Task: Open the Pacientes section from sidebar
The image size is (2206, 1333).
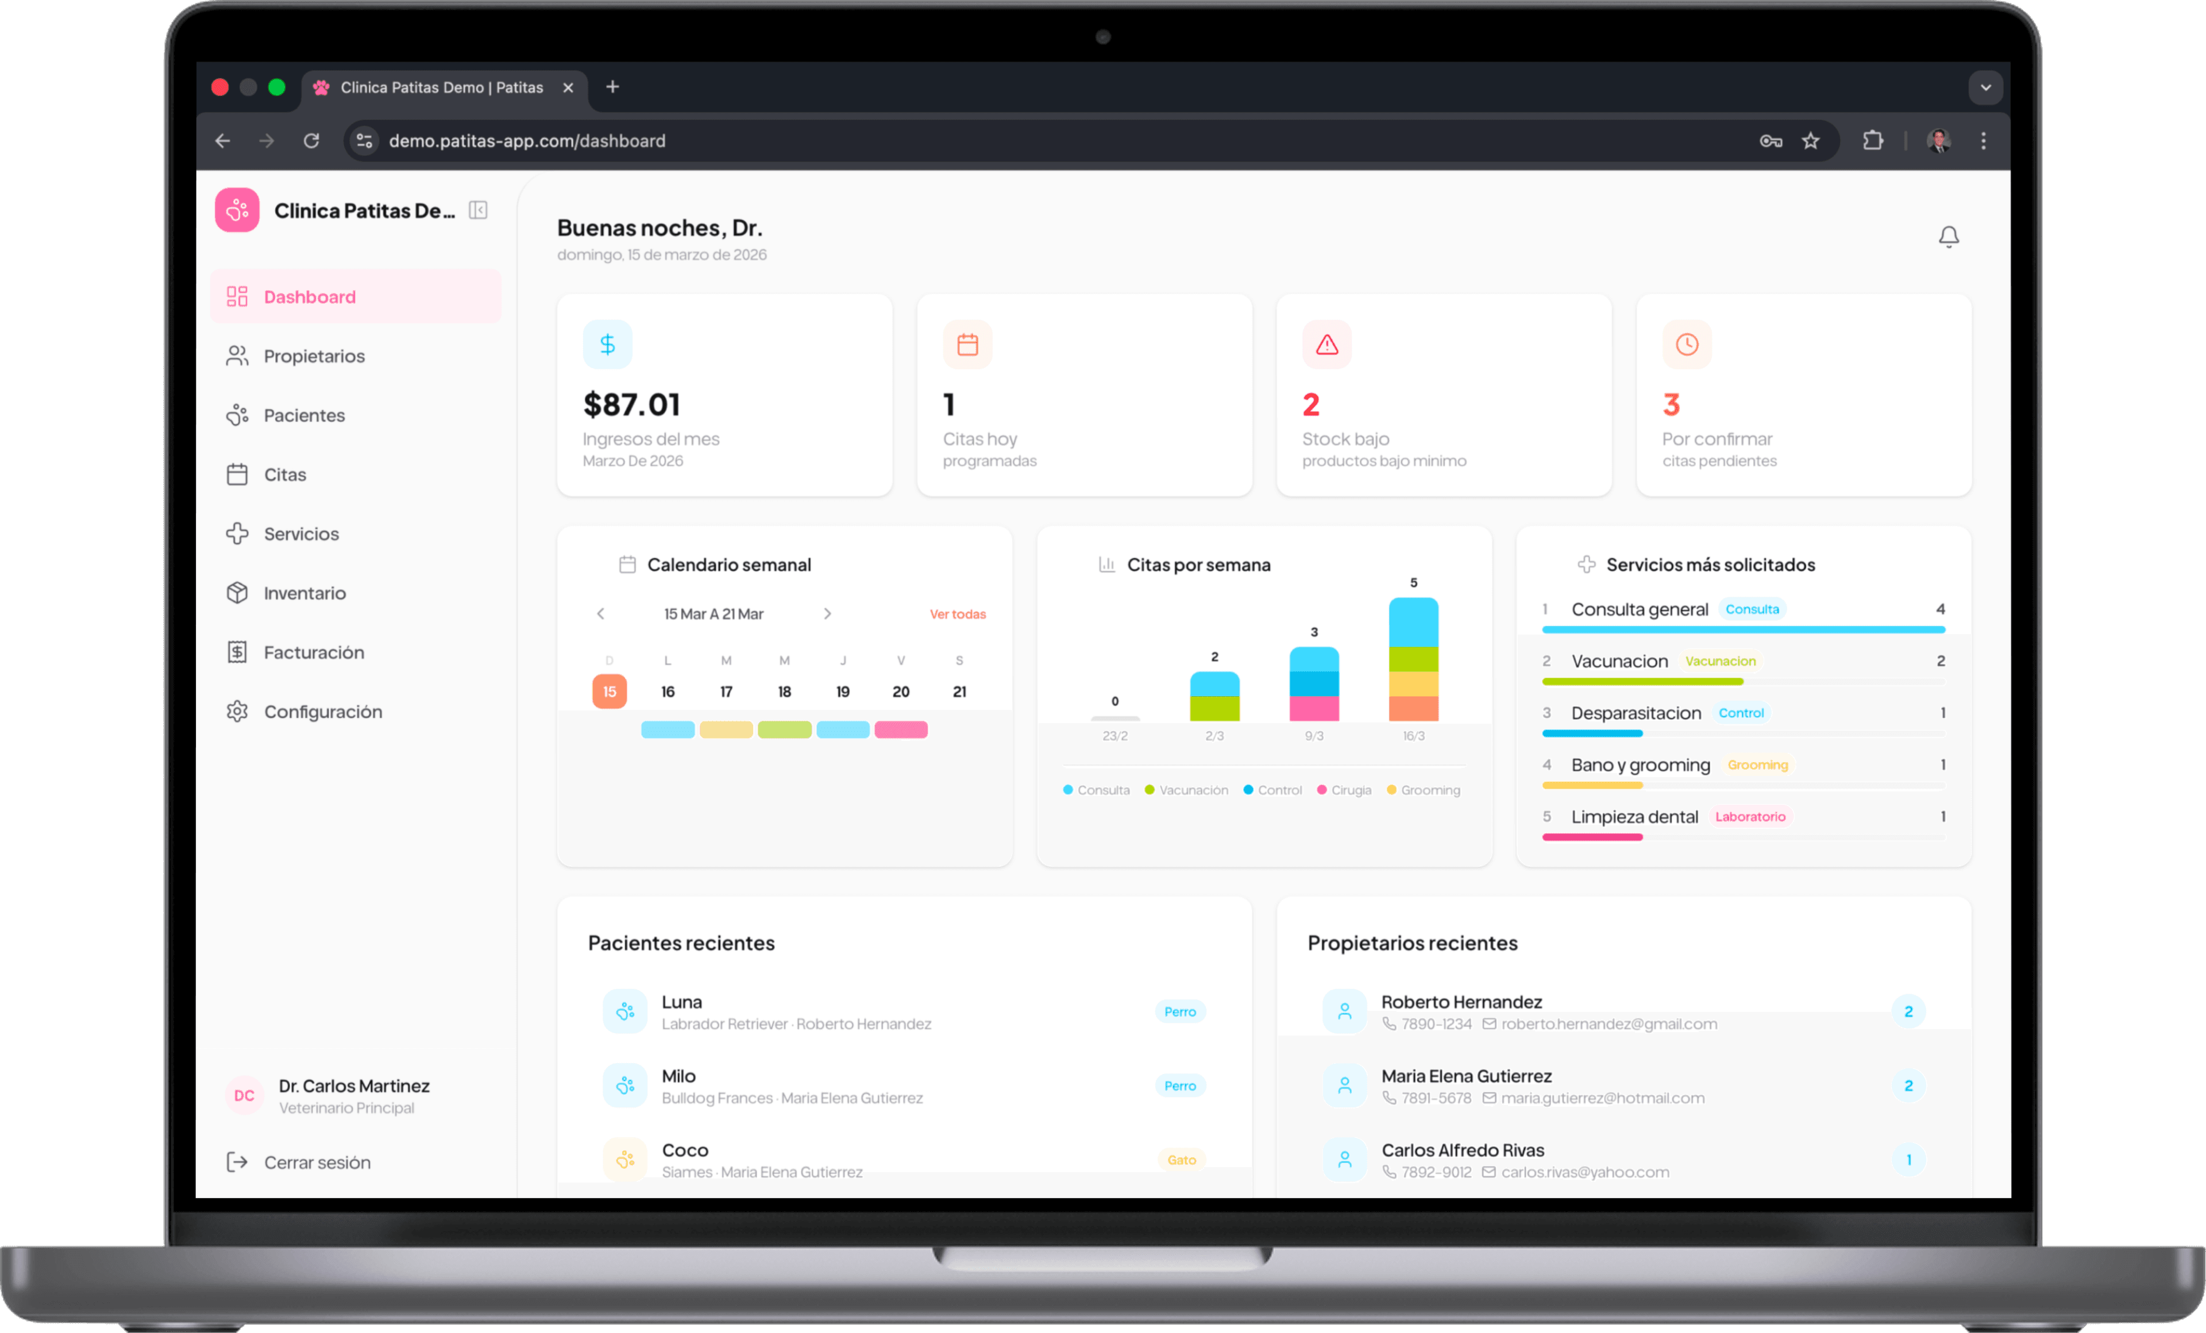Action: click(303, 415)
